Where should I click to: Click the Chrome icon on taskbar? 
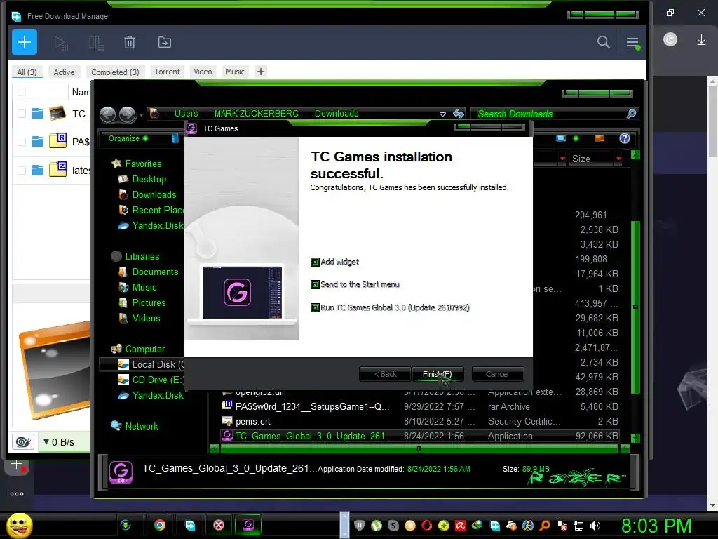click(x=160, y=525)
